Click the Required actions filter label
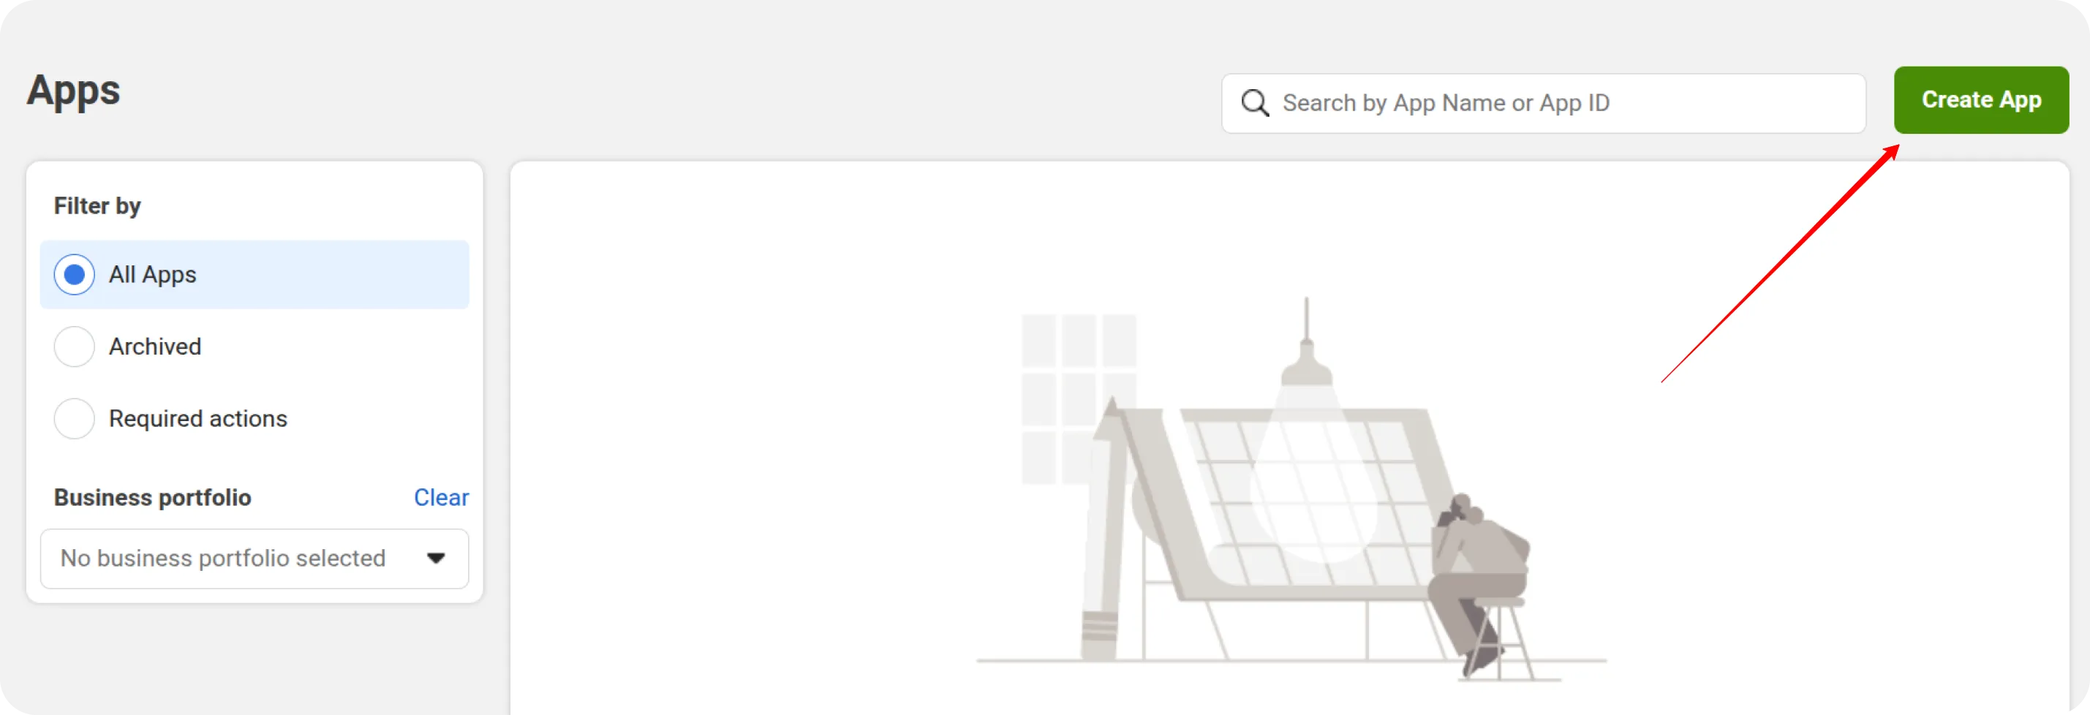 pyautogui.click(x=198, y=419)
